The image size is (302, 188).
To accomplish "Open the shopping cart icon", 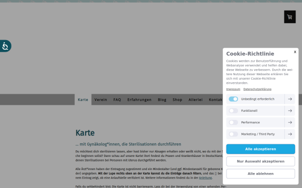I will click(290, 17).
